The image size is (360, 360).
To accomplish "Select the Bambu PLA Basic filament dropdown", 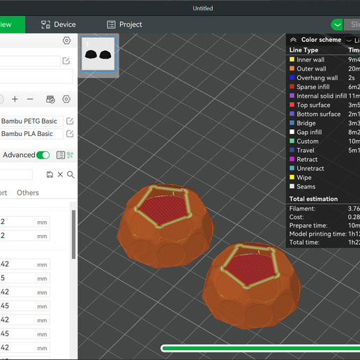I will tap(31, 134).
